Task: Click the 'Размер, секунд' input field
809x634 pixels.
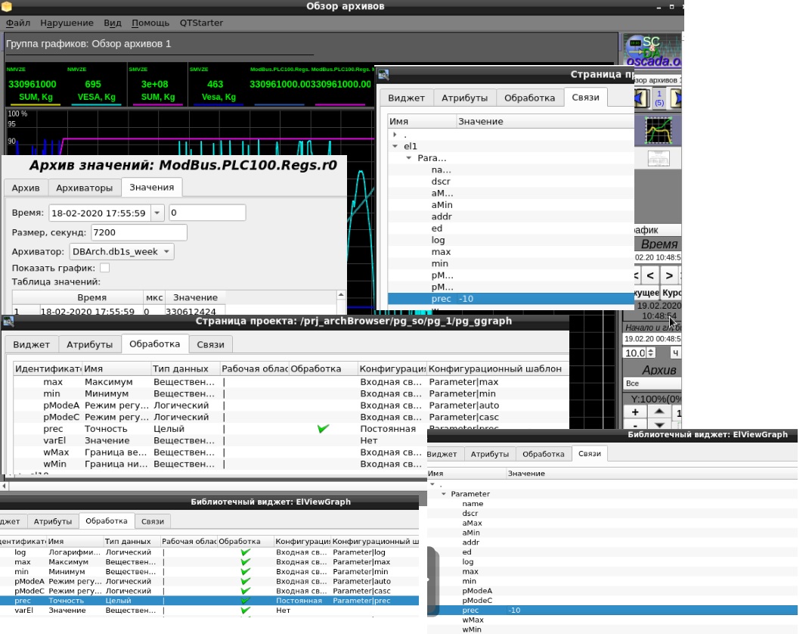Action: (138, 232)
